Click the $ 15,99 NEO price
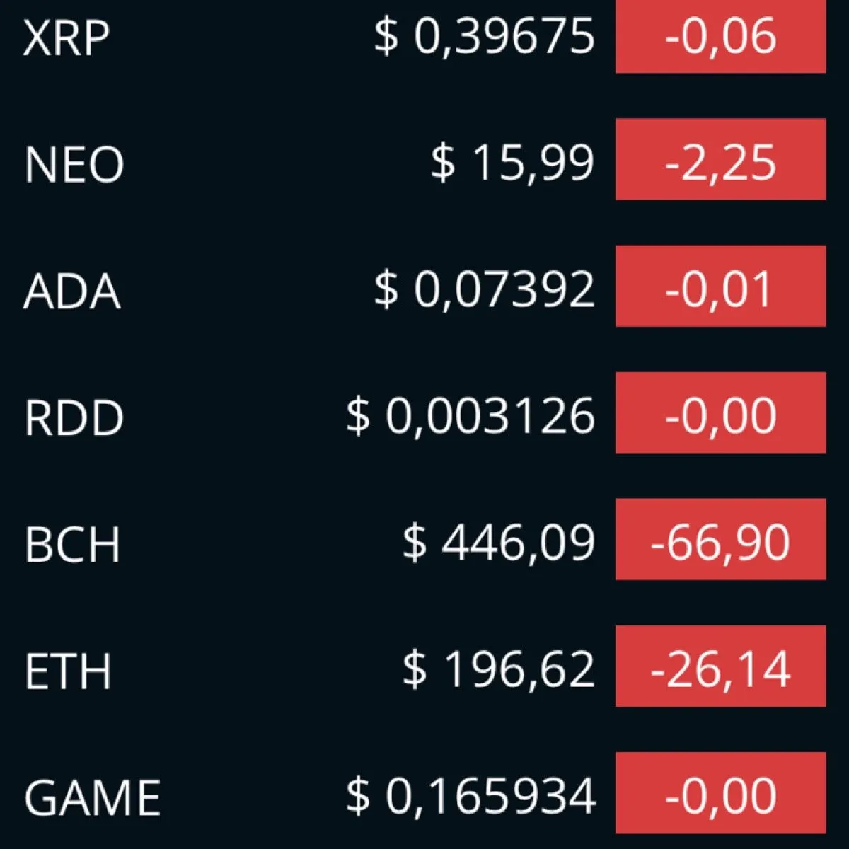 [x=513, y=163]
